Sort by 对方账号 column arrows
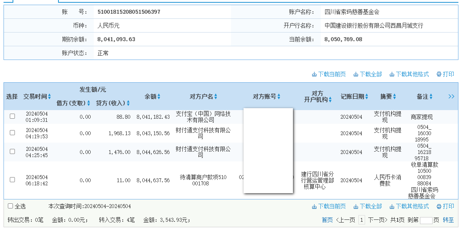Image resolution: width=460 pixels, height=230 pixels. click(x=279, y=96)
